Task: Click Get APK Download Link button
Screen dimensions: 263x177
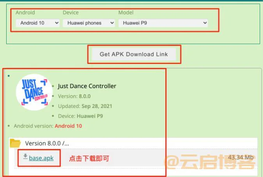Action: tap(134, 54)
